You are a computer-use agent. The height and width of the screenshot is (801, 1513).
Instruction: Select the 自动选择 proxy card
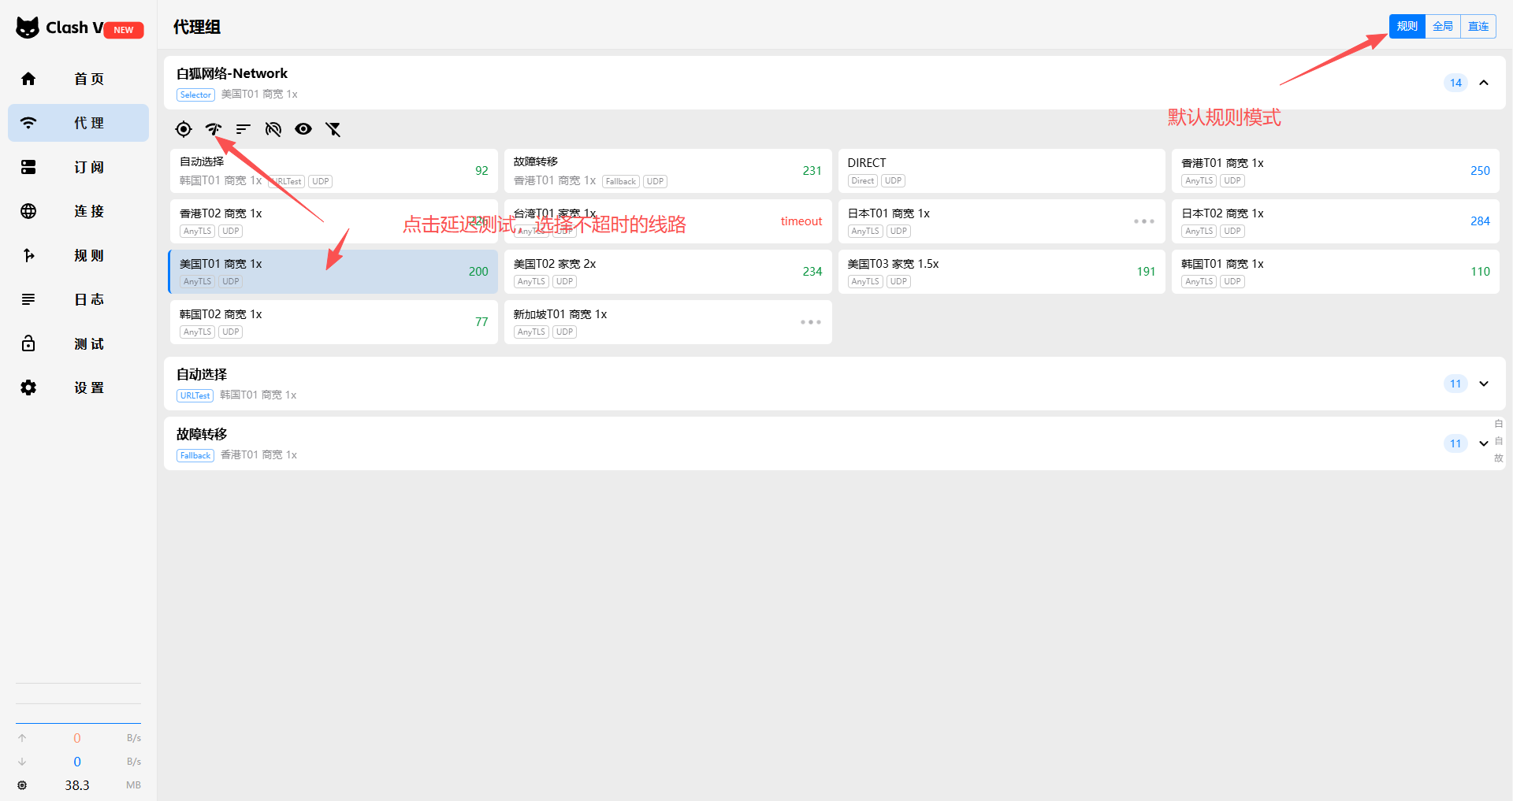(x=334, y=171)
